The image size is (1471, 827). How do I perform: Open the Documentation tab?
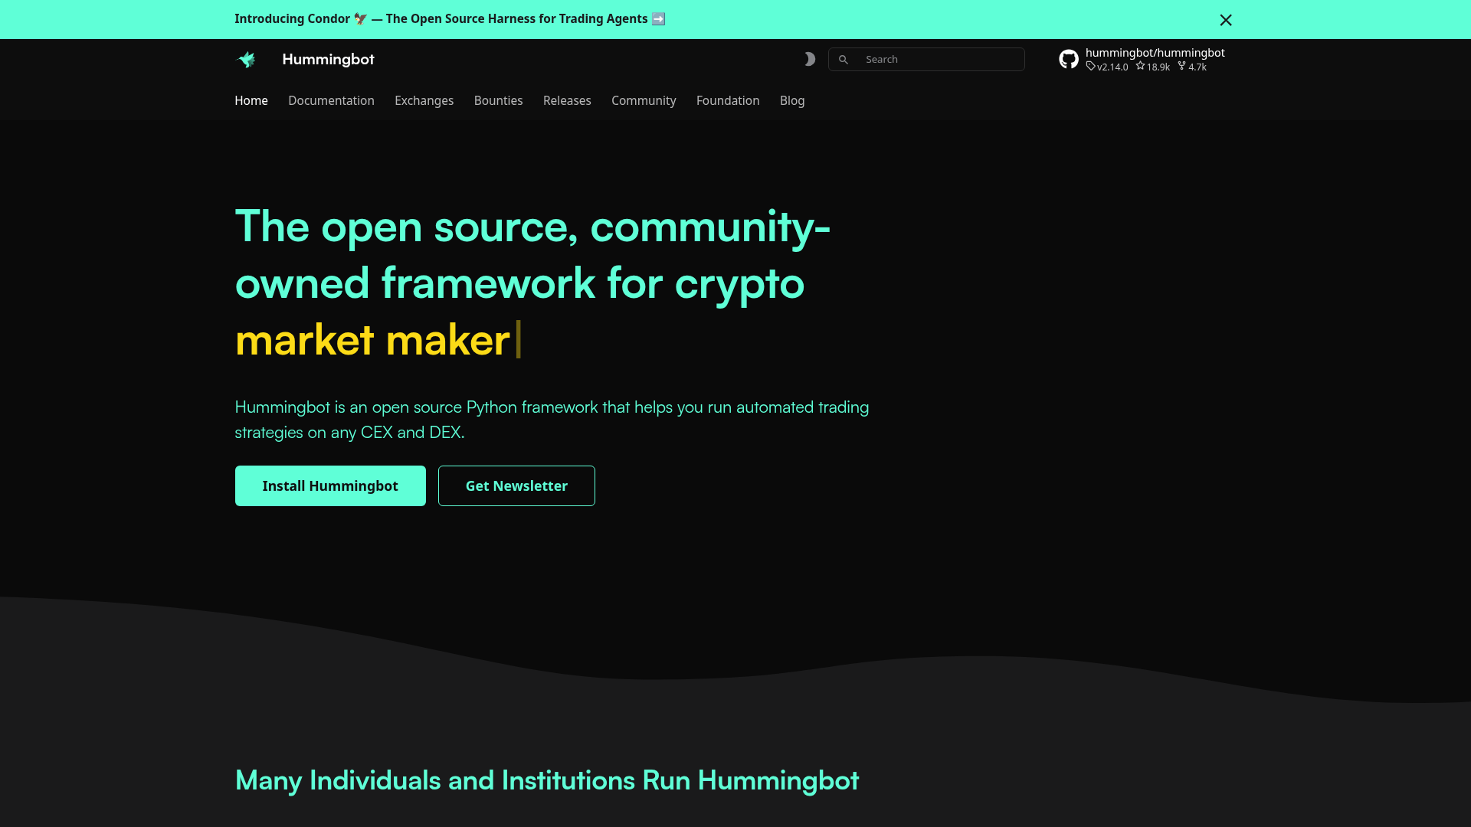click(331, 100)
